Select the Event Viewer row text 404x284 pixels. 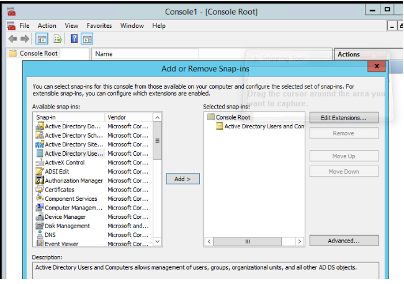point(61,244)
